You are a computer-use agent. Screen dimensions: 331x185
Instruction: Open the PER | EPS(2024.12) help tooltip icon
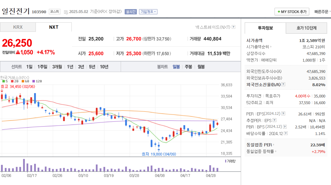pyautogui.click(x=283, y=114)
